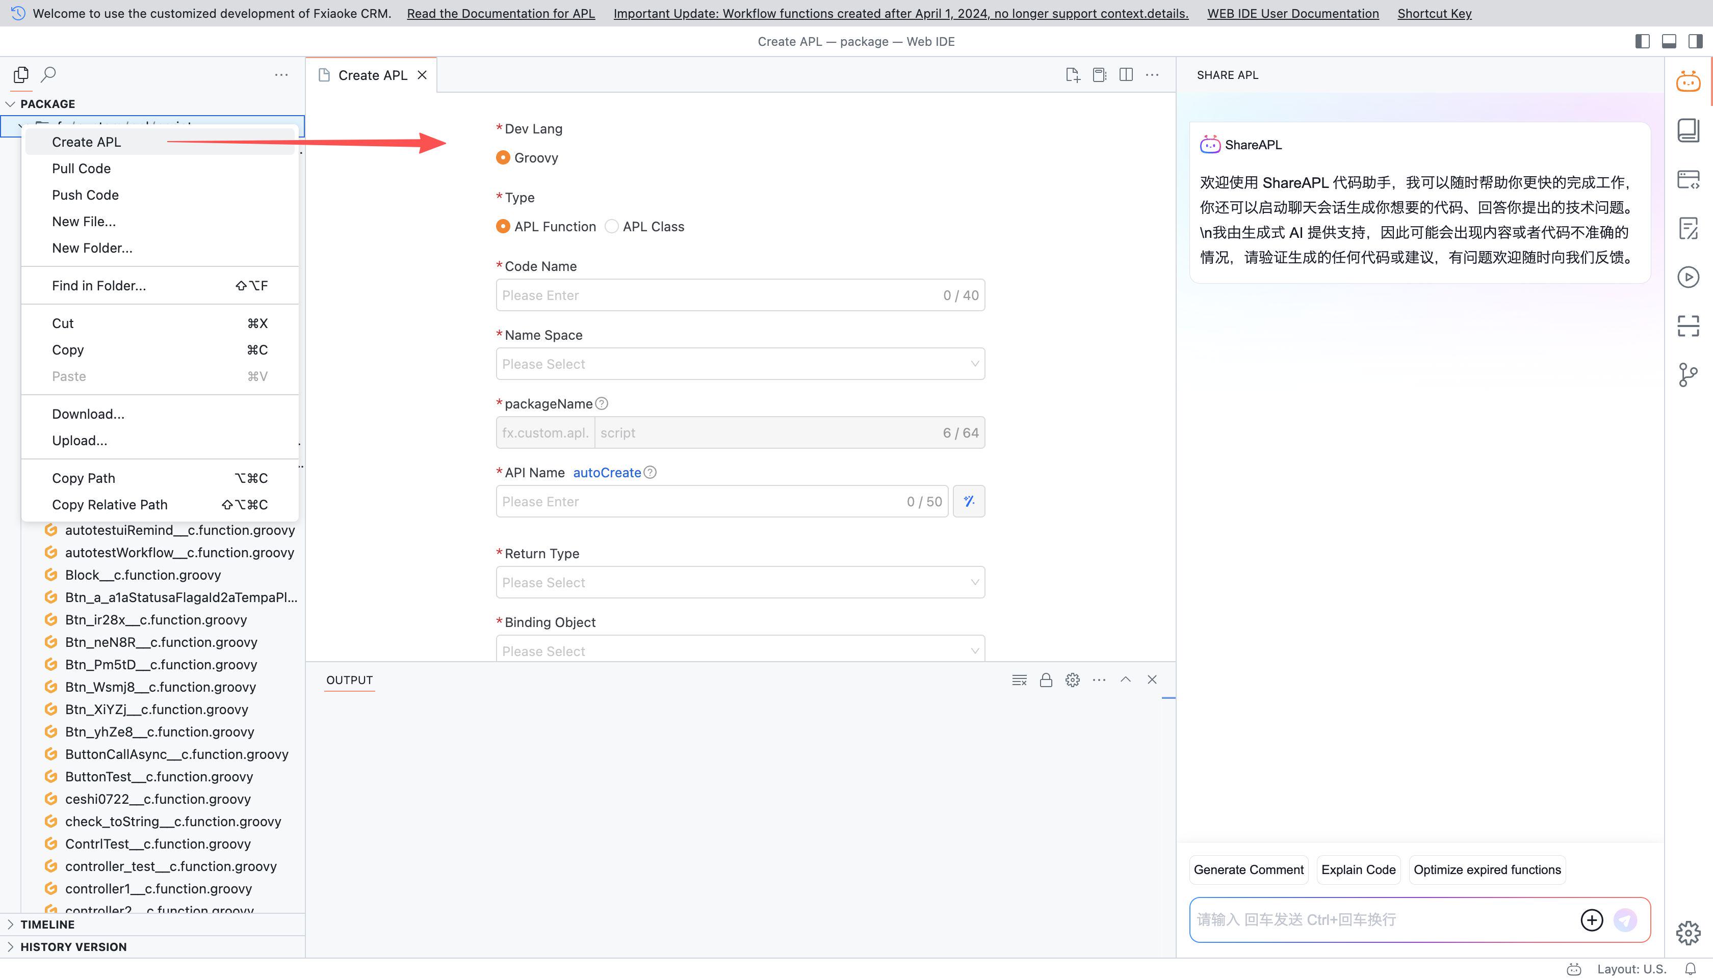Select the APL Class radio button

click(612, 227)
